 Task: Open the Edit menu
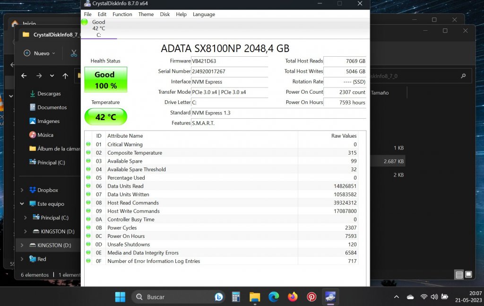(102, 14)
